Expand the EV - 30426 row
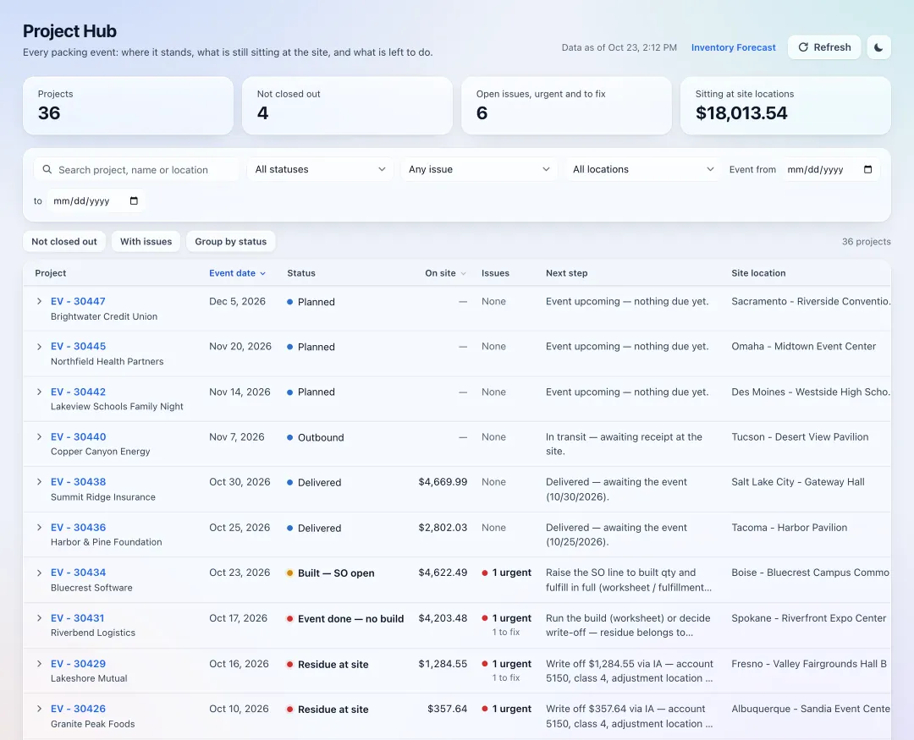The width and height of the screenshot is (914, 740). click(39, 709)
